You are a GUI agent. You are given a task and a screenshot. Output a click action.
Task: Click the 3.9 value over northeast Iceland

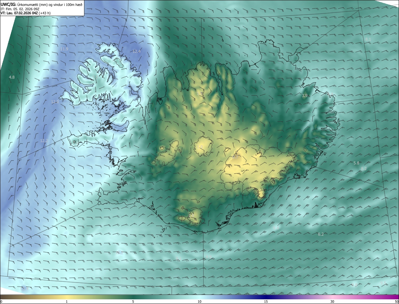coord(305,96)
